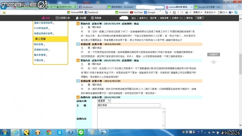
Task: Click the Windows Start button
Action: click(5, 133)
